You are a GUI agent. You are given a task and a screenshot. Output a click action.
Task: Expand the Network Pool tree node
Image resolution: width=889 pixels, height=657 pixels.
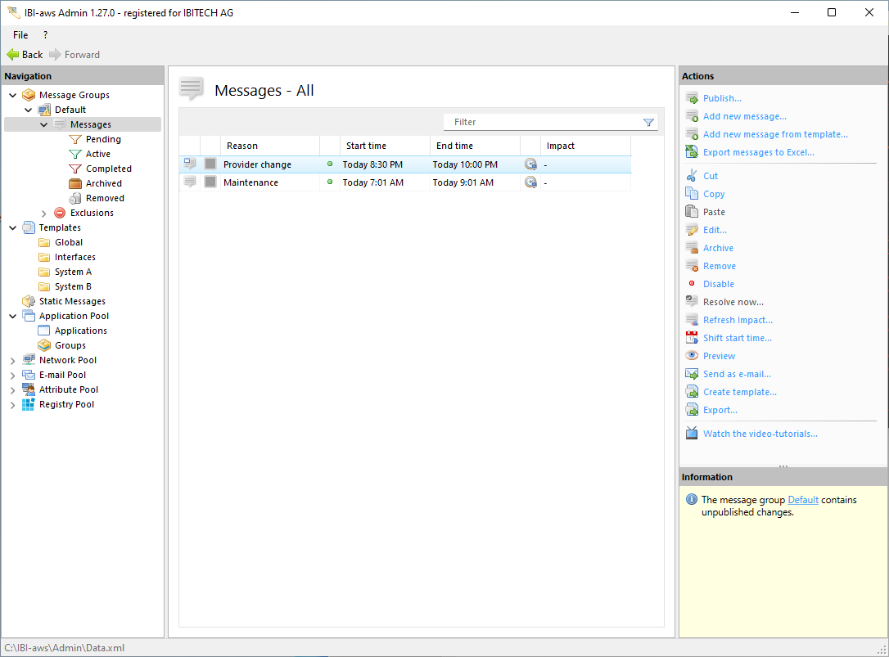coord(12,360)
